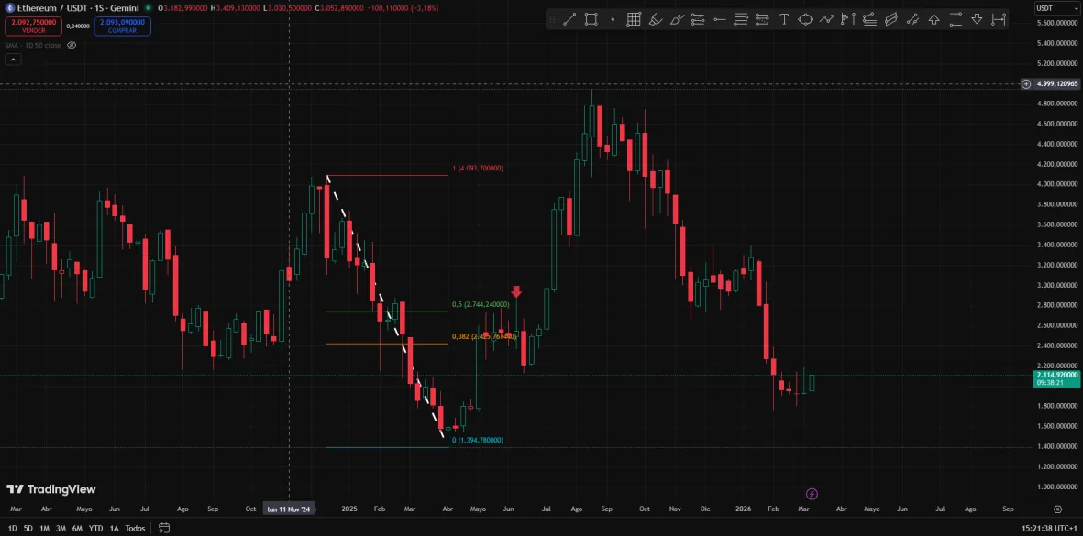
Task: Set the range to 3M
Action: [61, 528]
